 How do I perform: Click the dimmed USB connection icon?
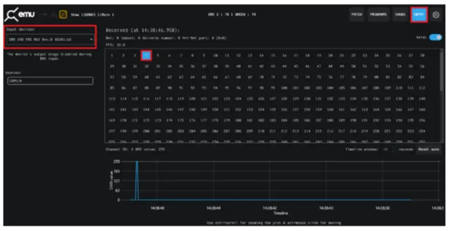click(44, 14)
